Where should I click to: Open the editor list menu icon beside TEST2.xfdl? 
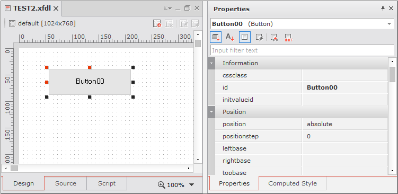168,8
